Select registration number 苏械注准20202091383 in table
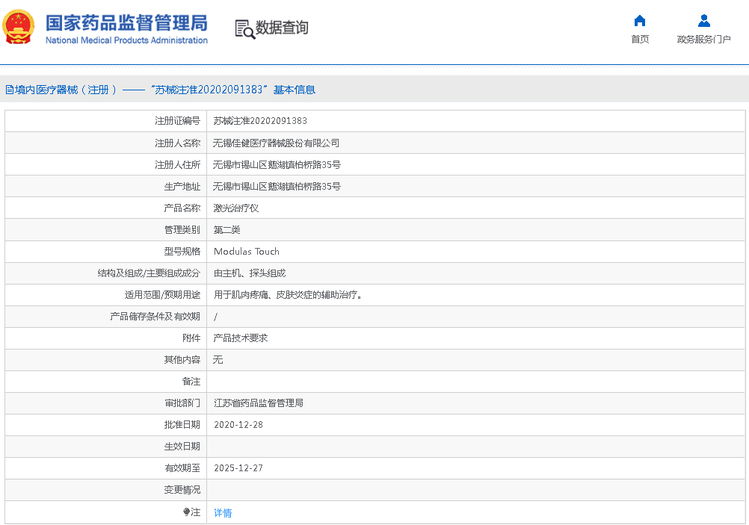The image size is (749, 525). pyautogui.click(x=260, y=121)
